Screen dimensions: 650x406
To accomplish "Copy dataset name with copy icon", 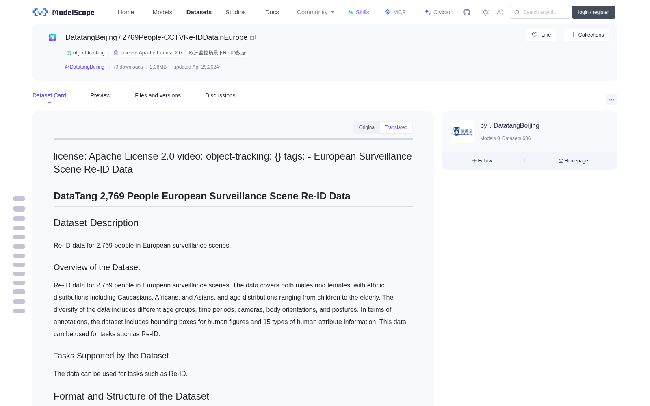I will point(253,37).
